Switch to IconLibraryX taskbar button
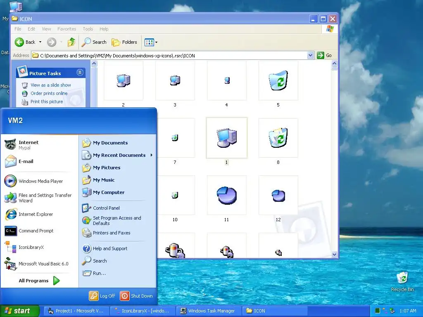Viewport: 423px width, 317px height. tap(143, 311)
